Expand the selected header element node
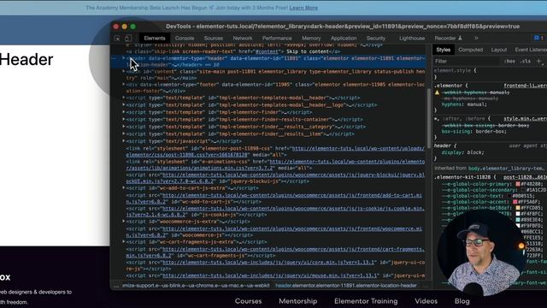This screenshot has height=308, width=547. pos(123,58)
